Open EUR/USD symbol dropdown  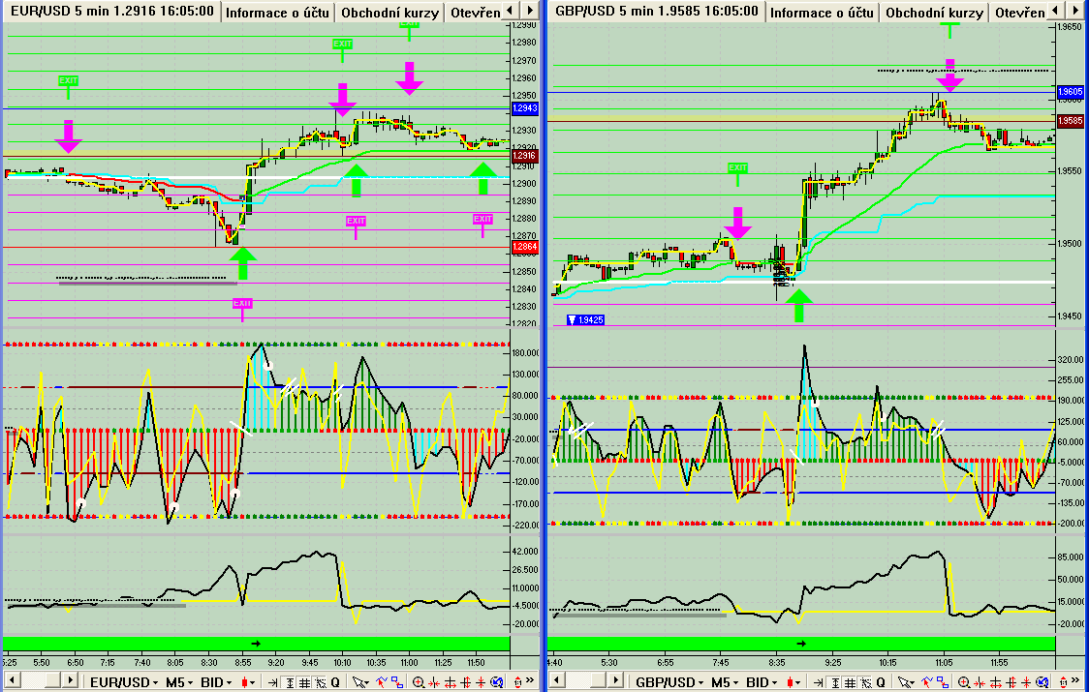pyautogui.click(x=124, y=682)
